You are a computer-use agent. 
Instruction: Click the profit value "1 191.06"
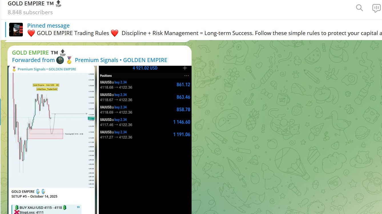coord(182,135)
